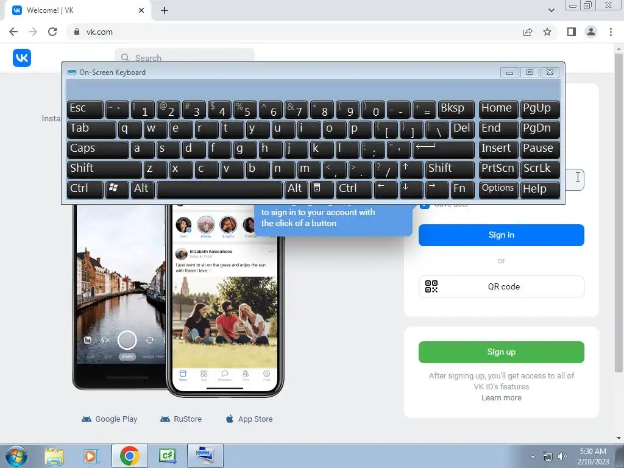Toggle the Fn key on keyboard
The width and height of the screenshot is (624, 468).
463,190
